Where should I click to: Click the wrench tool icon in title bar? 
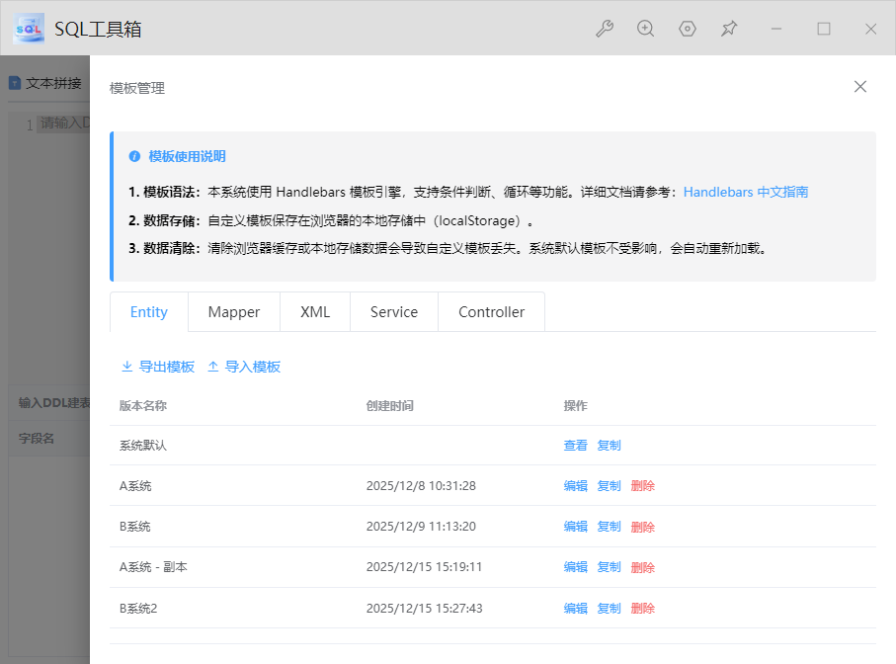click(604, 29)
